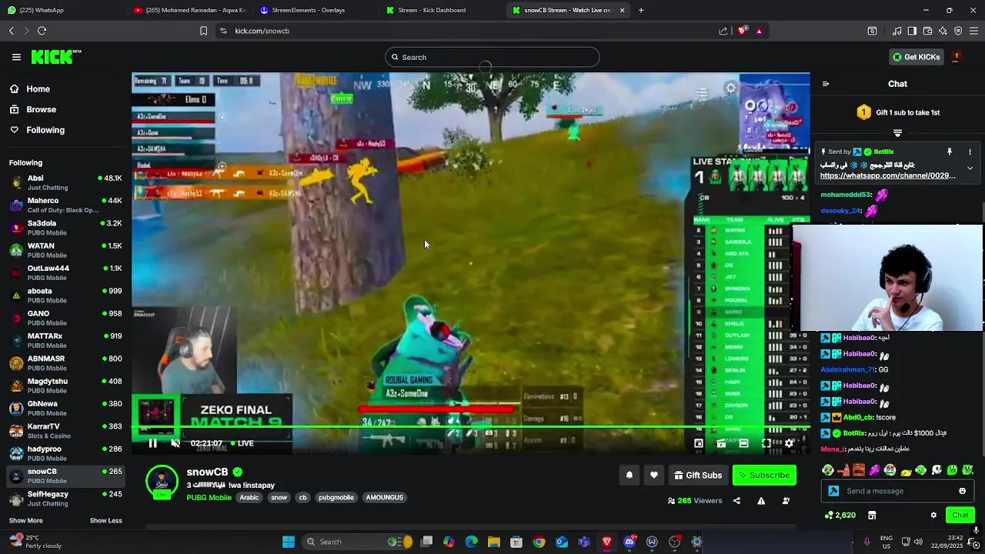
Task: Reload the page
Action: click(x=42, y=31)
